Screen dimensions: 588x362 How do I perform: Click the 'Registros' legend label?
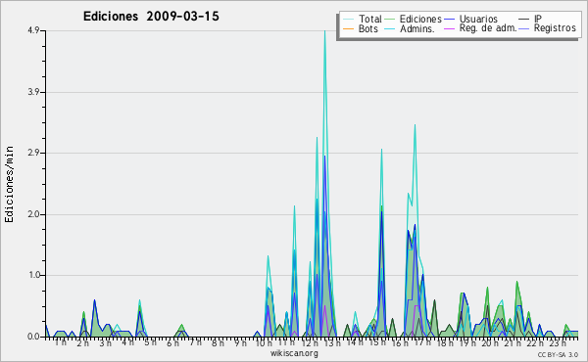pos(555,28)
